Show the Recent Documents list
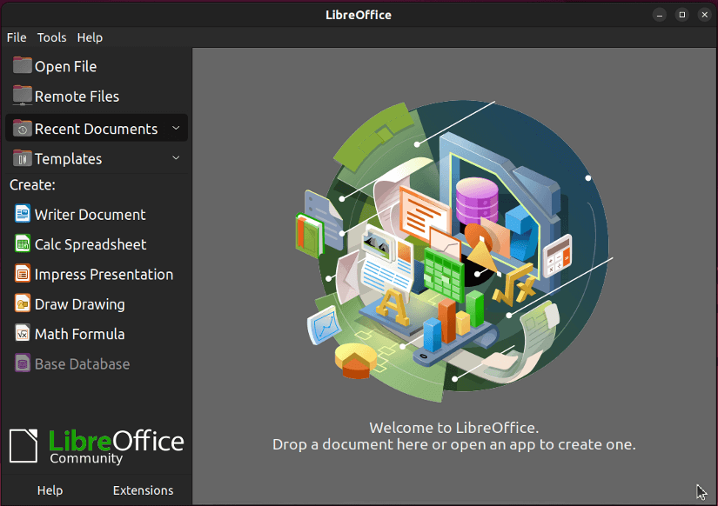This screenshot has width=718, height=506. point(97,128)
